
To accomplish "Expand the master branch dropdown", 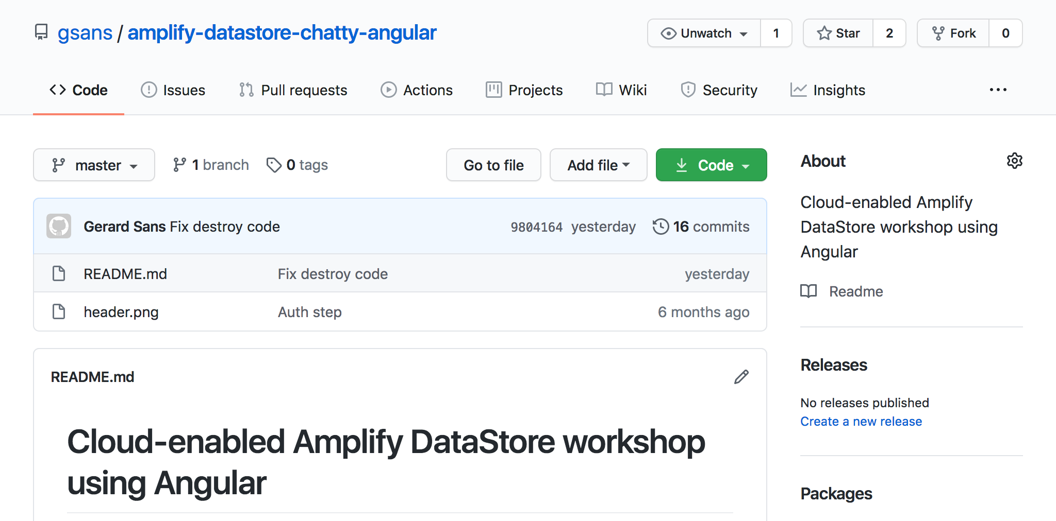I will pyautogui.click(x=94, y=165).
